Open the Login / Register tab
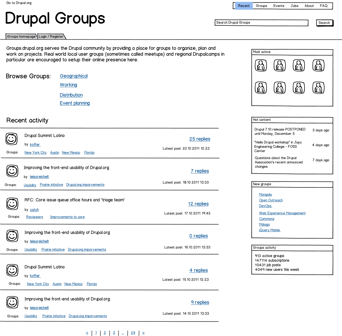Viewport: 342px width, 336px height. click(x=51, y=36)
